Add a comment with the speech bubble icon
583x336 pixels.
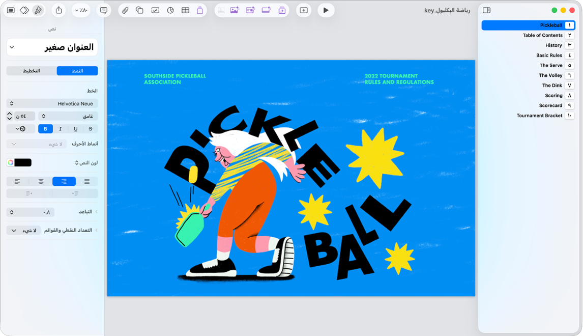(x=104, y=10)
